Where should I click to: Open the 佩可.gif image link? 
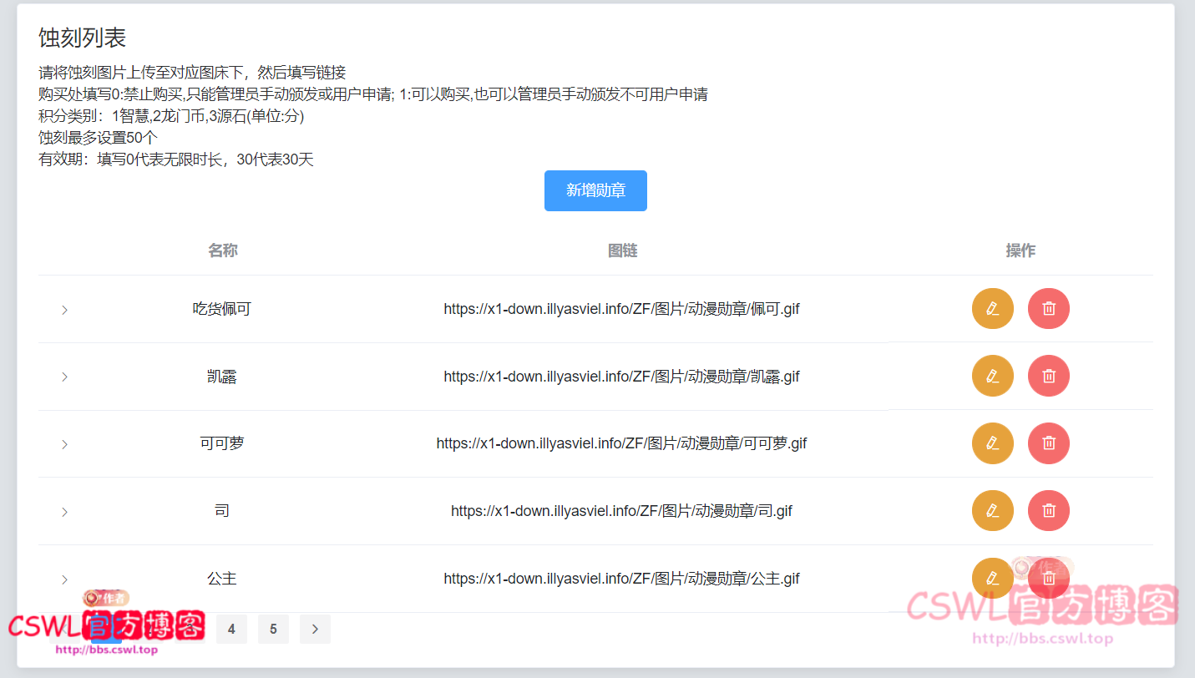click(621, 308)
